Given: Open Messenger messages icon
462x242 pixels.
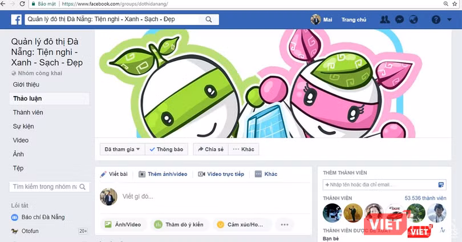Looking at the screenshot, I should point(399,19).
